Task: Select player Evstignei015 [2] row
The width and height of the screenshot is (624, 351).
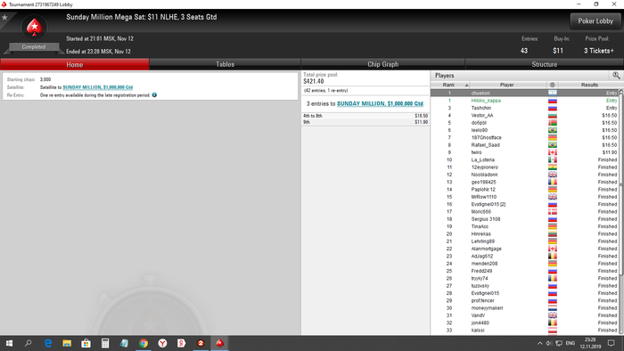Action: click(525, 204)
